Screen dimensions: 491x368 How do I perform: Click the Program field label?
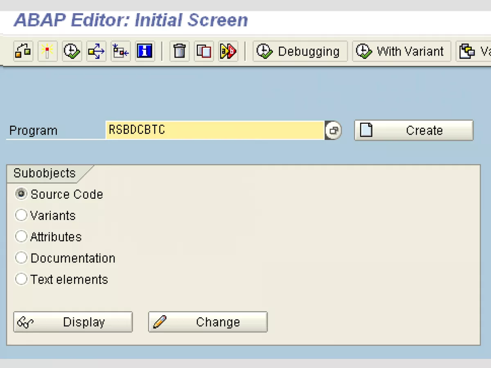click(x=33, y=131)
